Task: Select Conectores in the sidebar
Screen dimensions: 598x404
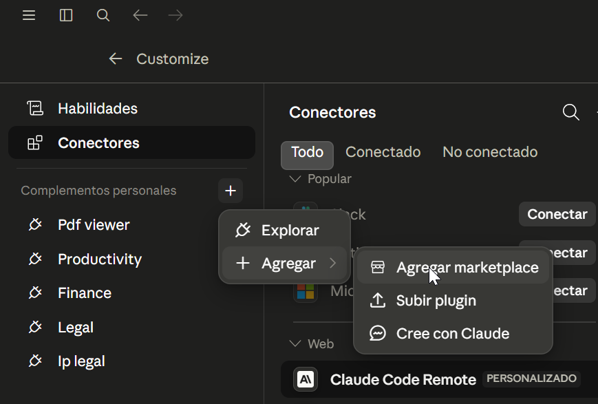Action: tap(131, 142)
